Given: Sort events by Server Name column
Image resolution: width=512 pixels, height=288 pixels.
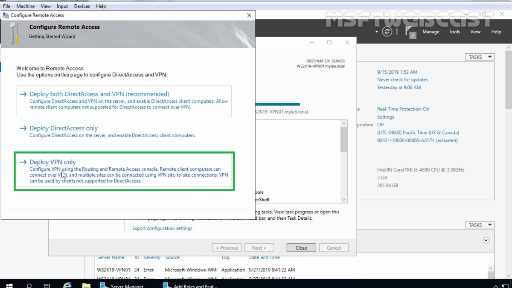Looking at the screenshot, I should pos(111,258).
